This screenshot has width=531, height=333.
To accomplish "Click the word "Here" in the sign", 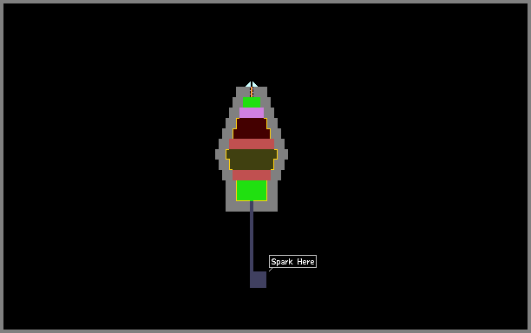I will [305, 262].
